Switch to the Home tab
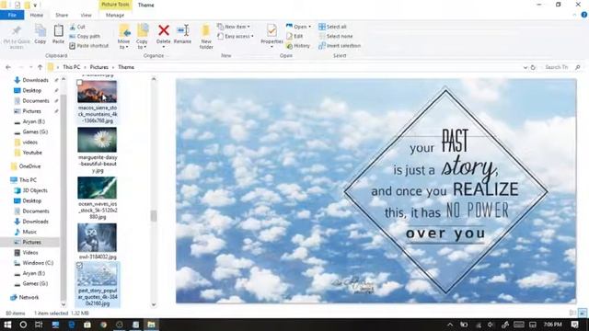 (x=37, y=15)
